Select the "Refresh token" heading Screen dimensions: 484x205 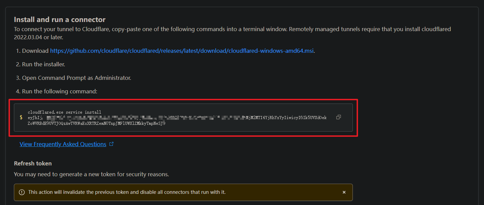pyautogui.click(x=33, y=163)
